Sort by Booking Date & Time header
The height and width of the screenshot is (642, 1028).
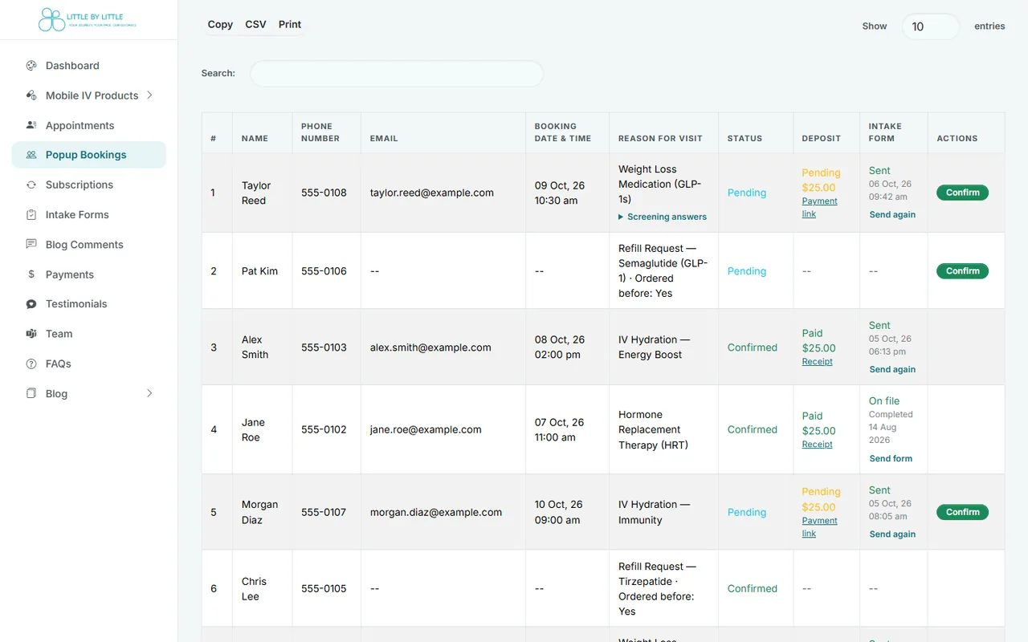(x=567, y=132)
